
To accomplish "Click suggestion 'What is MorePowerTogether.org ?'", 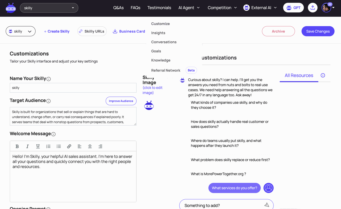I will (218, 174).
